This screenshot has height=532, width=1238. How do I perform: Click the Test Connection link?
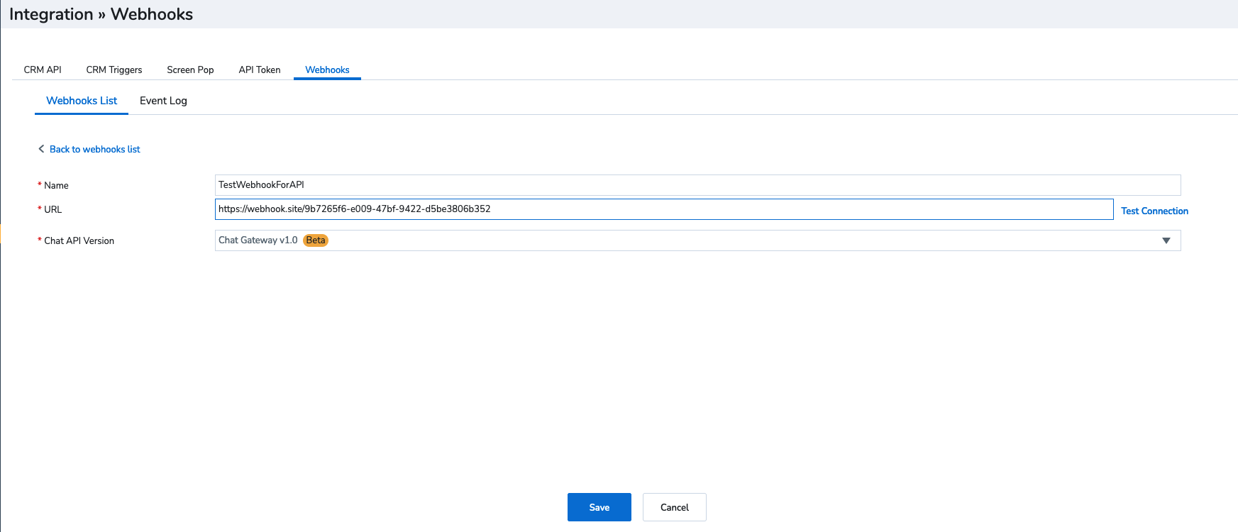pyautogui.click(x=1154, y=211)
